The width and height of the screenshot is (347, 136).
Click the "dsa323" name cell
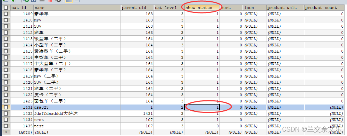click(77, 107)
